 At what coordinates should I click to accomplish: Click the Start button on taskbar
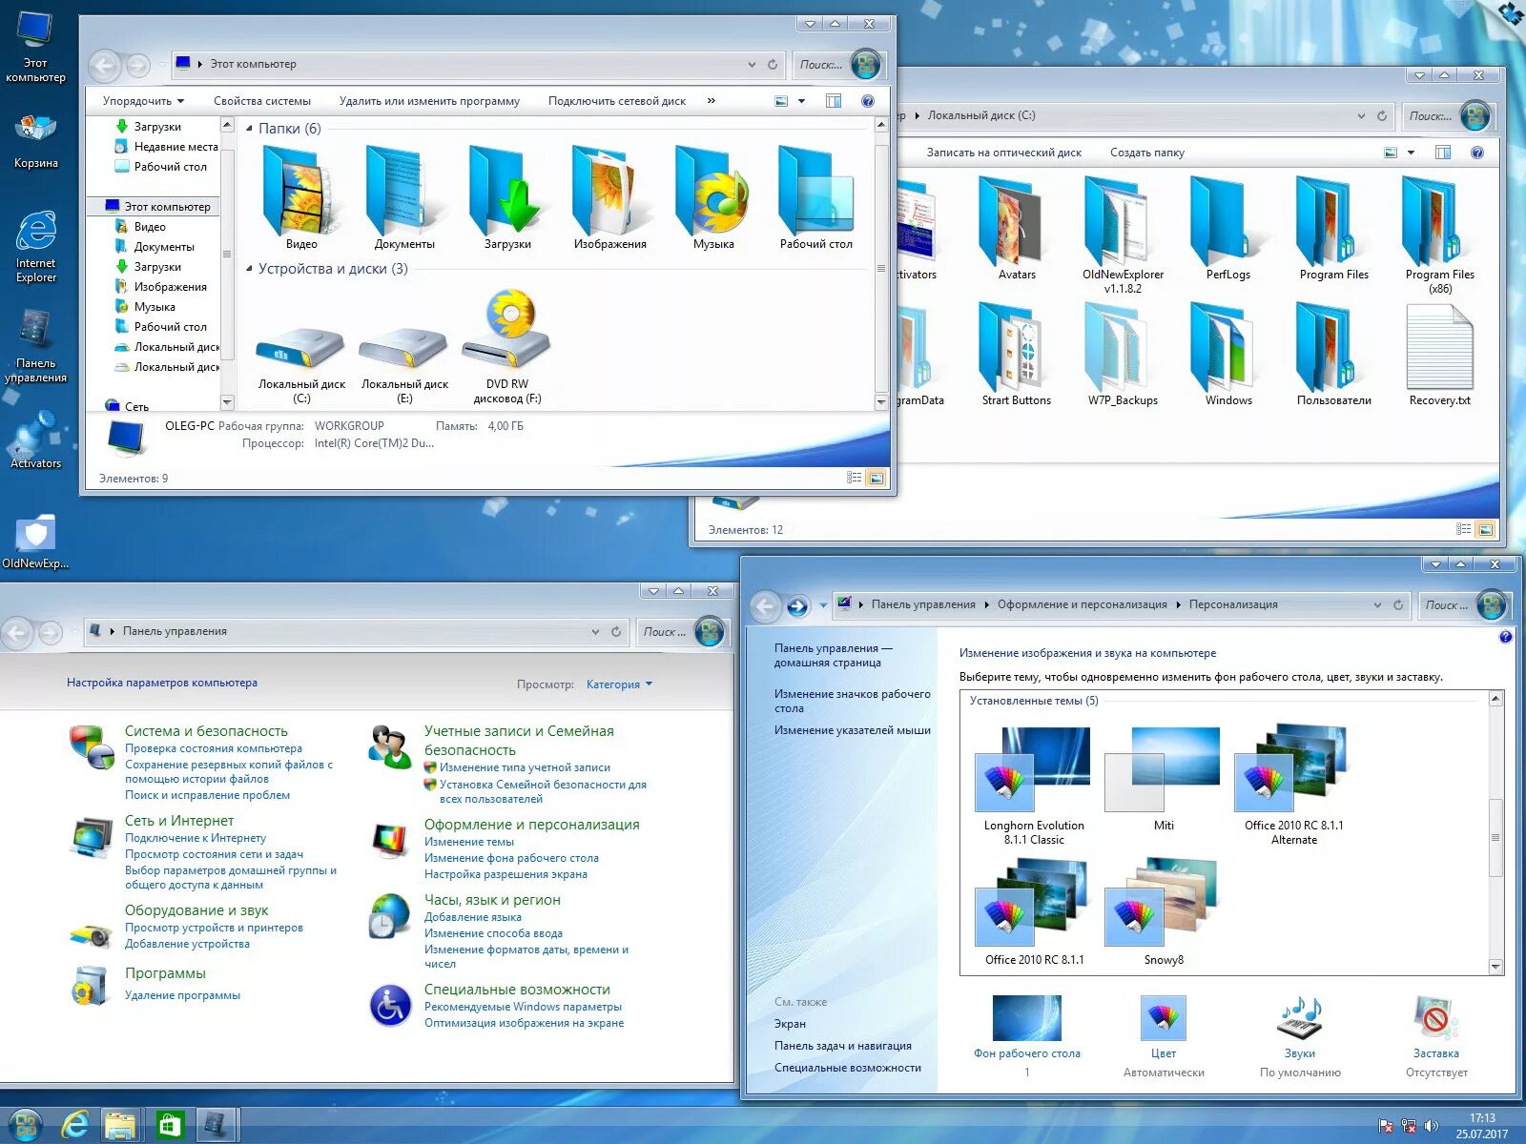click(x=25, y=1125)
